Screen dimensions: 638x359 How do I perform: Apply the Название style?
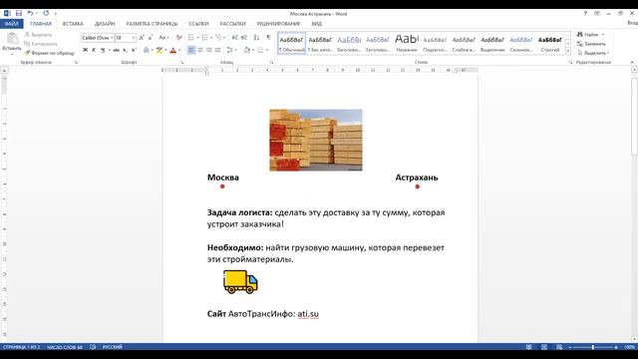coord(407,43)
